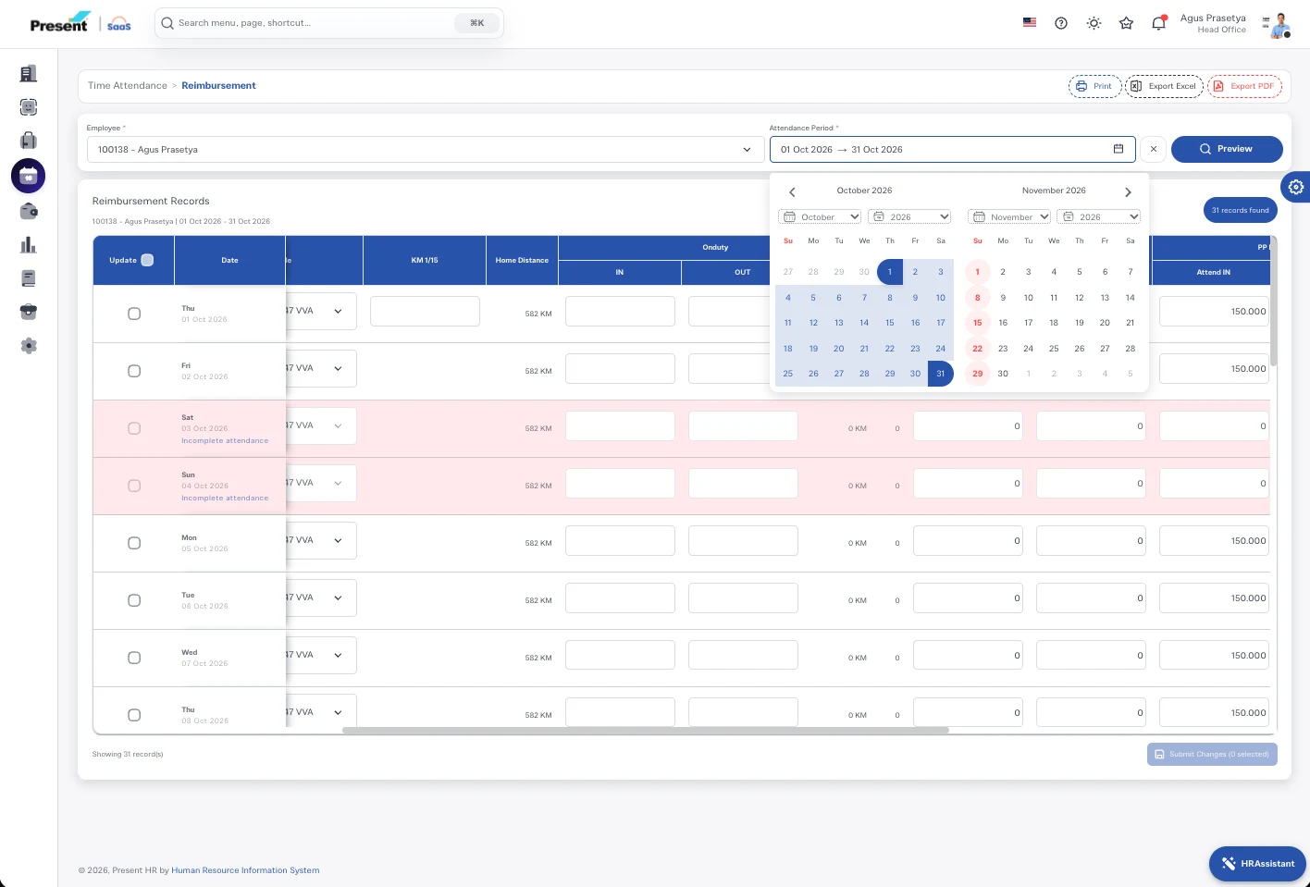Click the vertical scrollbar of the records table
This screenshot has width=1310, height=887.
tap(1274, 301)
